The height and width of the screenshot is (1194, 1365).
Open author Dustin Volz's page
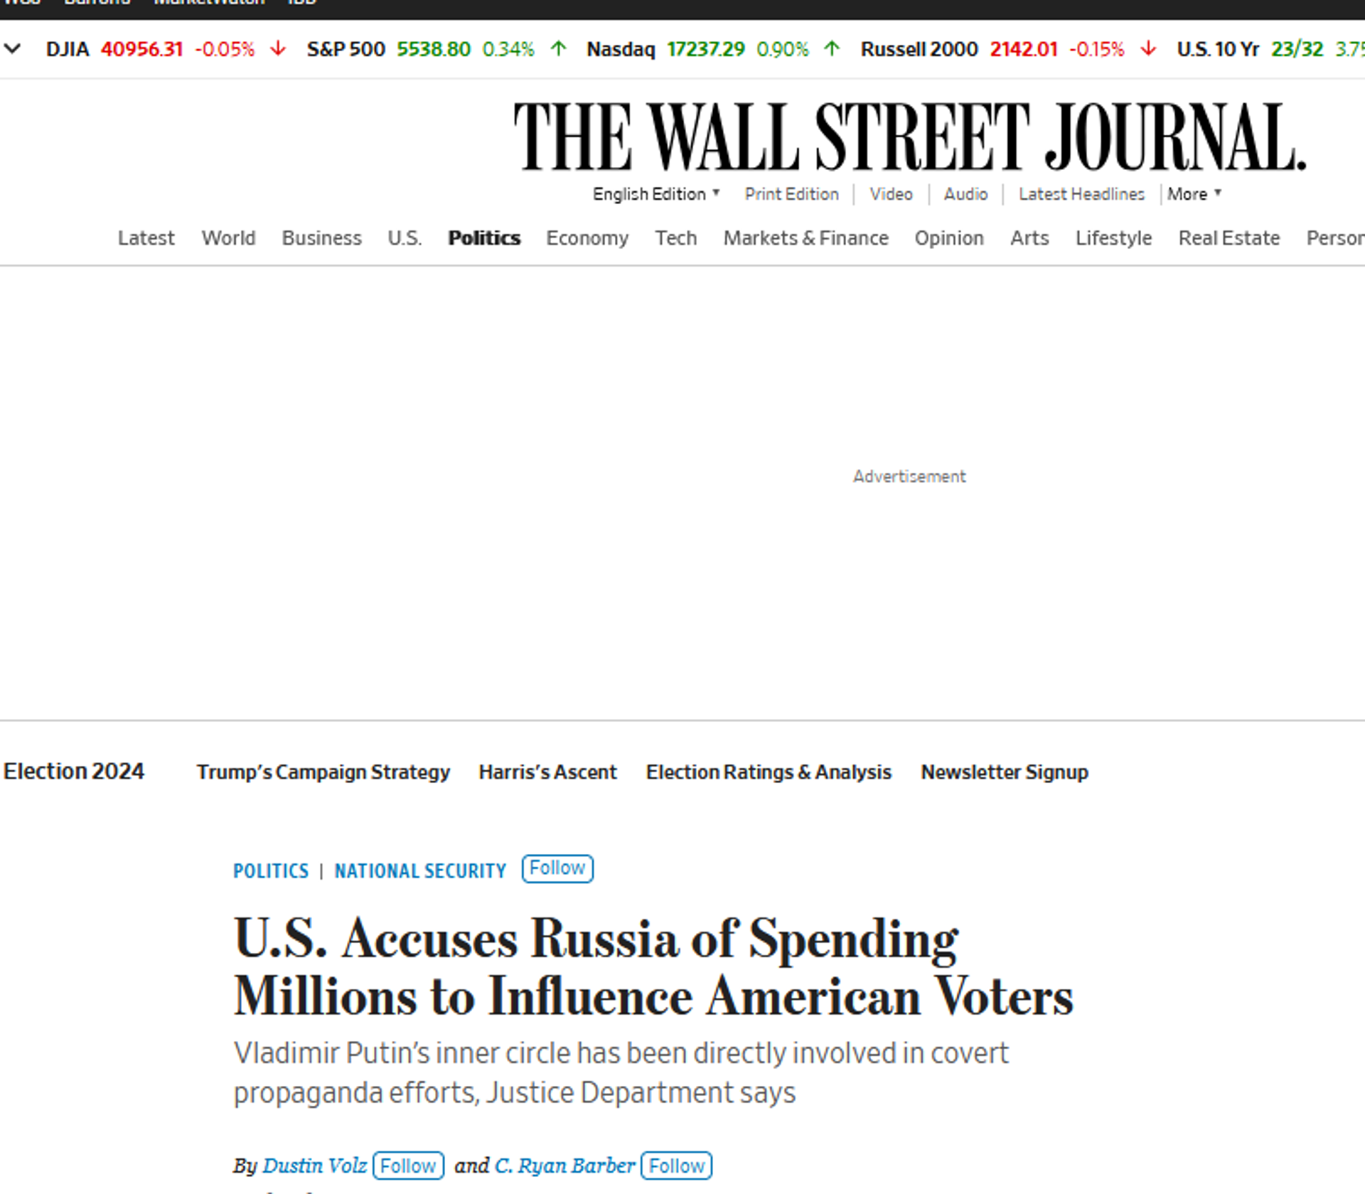pyautogui.click(x=315, y=1166)
